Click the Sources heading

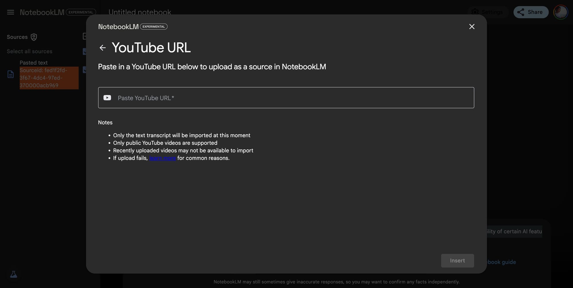point(17,37)
